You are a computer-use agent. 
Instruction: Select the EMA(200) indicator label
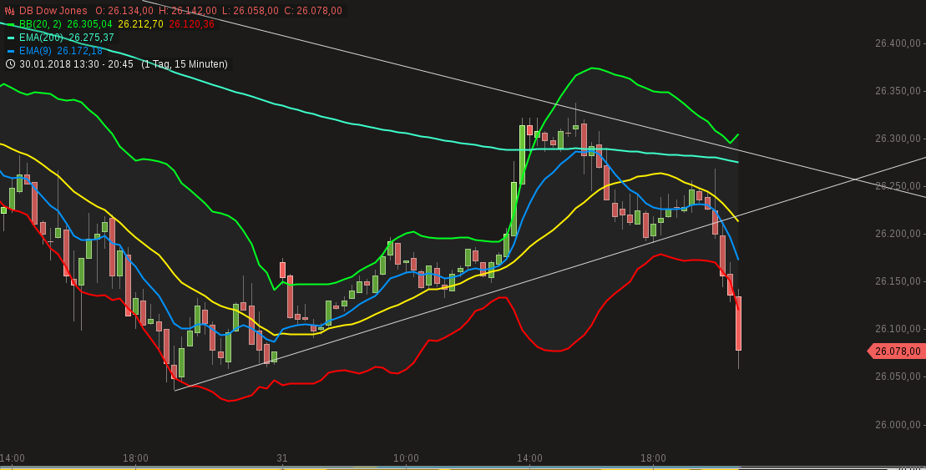point(42,38)
